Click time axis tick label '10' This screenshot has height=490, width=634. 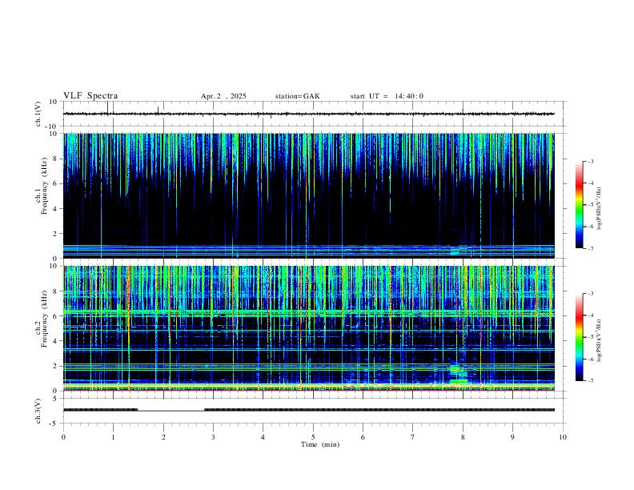(563, 437)
